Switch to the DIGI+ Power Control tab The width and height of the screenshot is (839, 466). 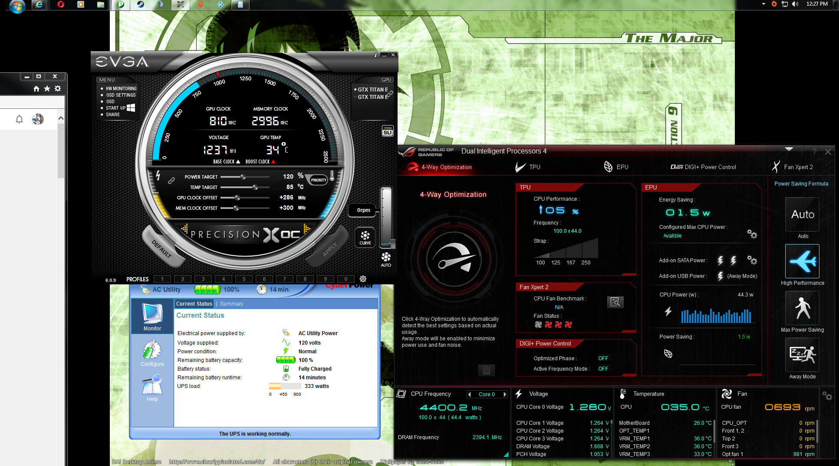(703, 167)
